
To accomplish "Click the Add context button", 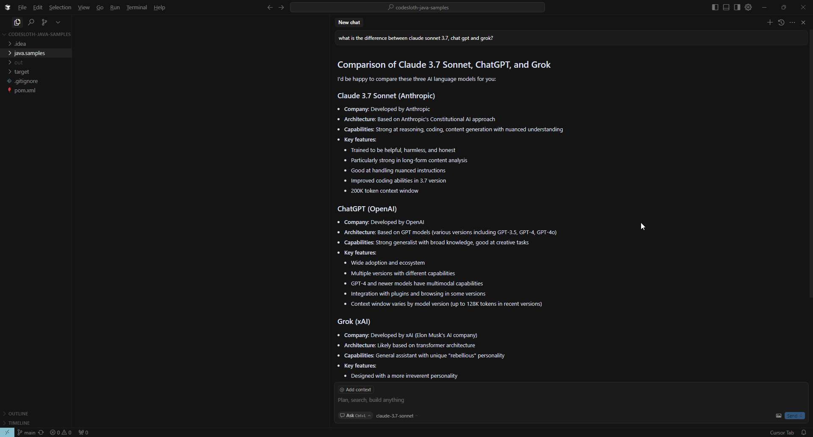I will [356, 390].
